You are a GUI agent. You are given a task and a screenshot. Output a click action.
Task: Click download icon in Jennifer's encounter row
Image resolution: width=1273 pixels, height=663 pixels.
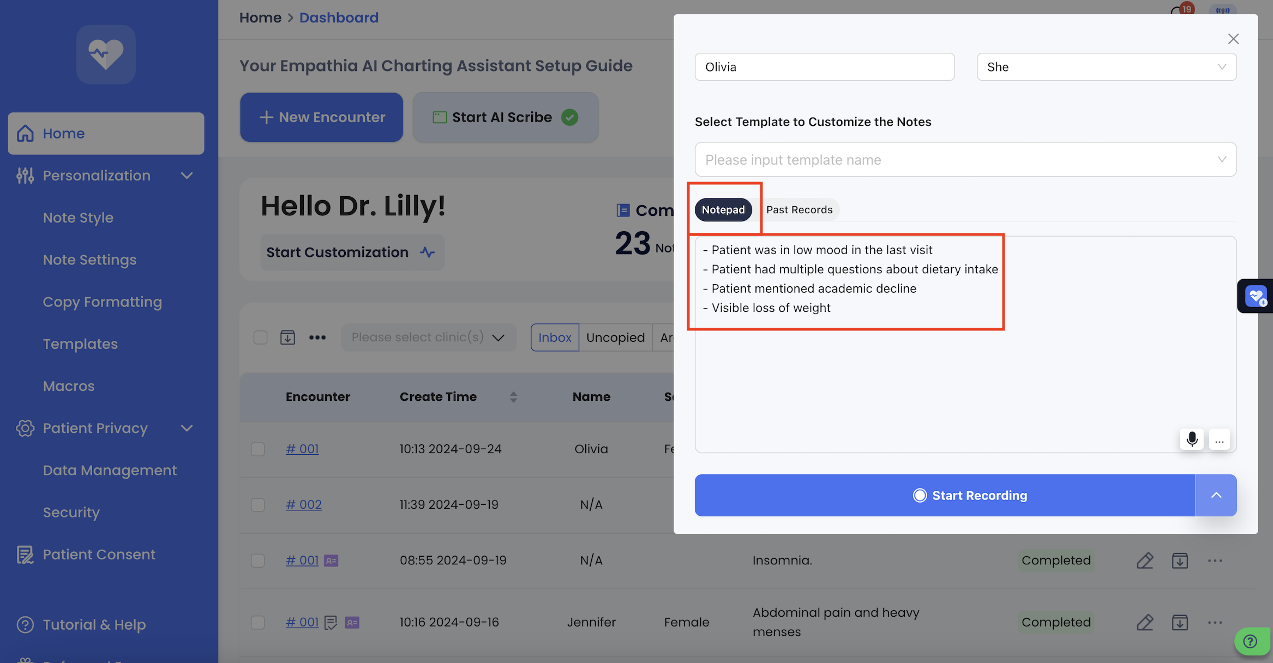pyautogui.click(x=1180, y=622)
